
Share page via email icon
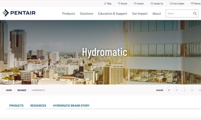point(169,90)
